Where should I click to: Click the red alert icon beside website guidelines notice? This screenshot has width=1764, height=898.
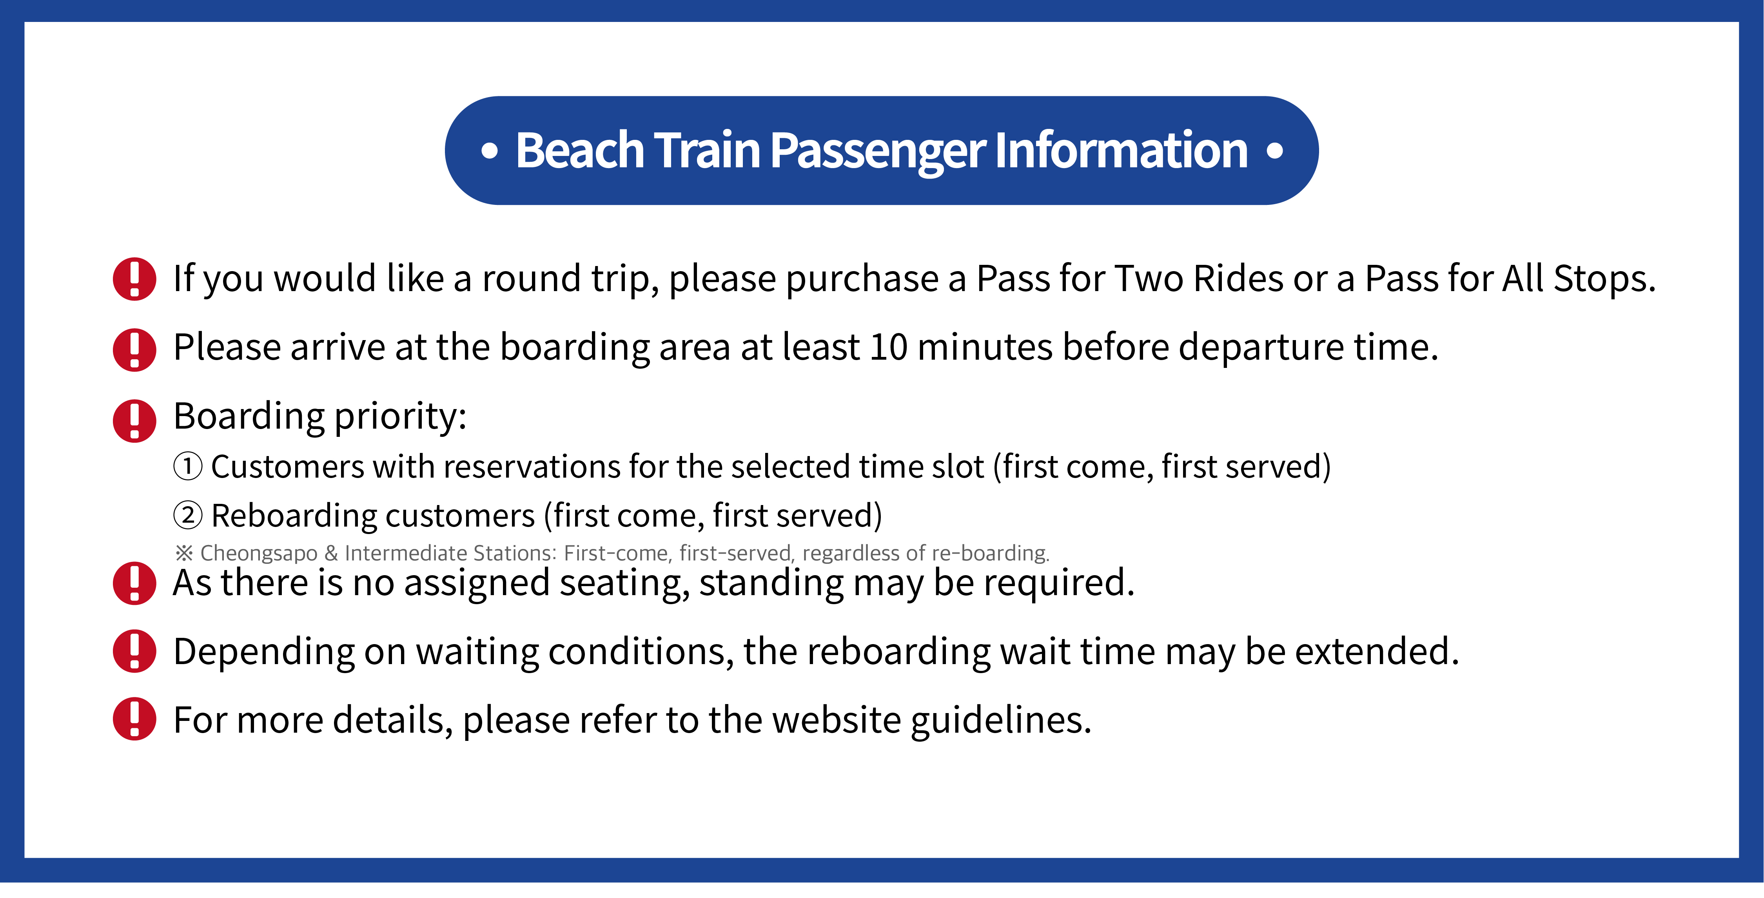pyautogui.click(x=134, y=719)
